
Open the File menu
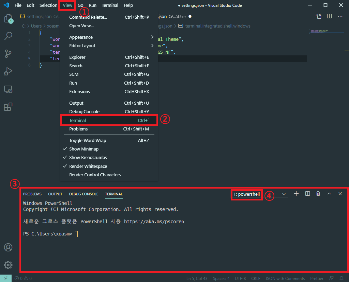coord(18,5)
